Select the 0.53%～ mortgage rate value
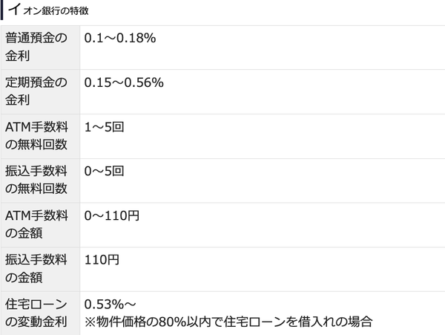This screenshot has height=335, width=445. click(111, 305)
